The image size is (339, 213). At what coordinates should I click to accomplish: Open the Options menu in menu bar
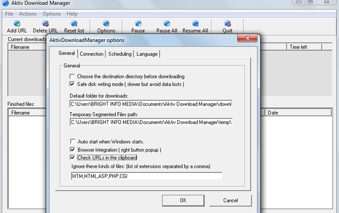[x=51, y=14]
